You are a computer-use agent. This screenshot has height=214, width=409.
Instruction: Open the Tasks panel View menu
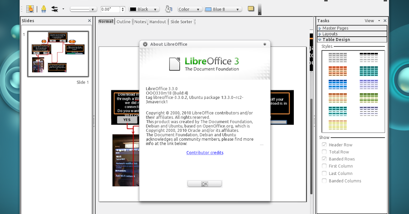click(x=372, y=21)
